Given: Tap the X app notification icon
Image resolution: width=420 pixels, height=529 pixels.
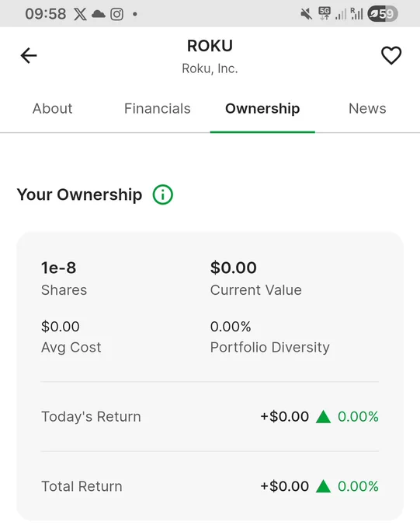Looking at the screenshot, I should coord(80,14).
